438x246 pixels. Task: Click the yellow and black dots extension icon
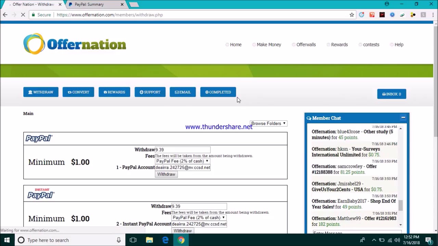click(x=413, y=15)
